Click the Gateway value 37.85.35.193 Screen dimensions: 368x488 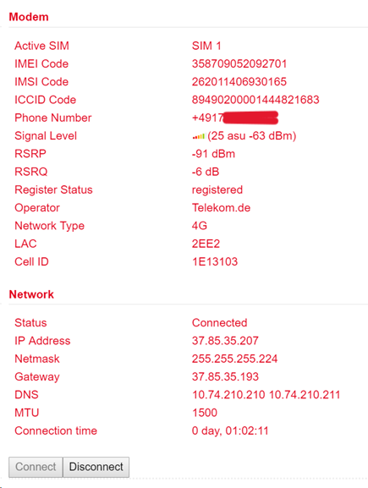pos(225,377)
